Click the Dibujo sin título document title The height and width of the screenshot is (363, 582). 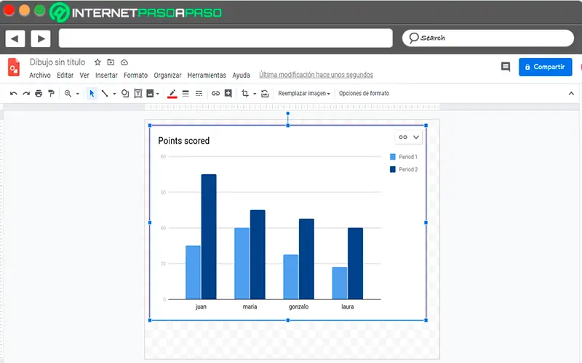pyautogui.click(x=57, y=62)
